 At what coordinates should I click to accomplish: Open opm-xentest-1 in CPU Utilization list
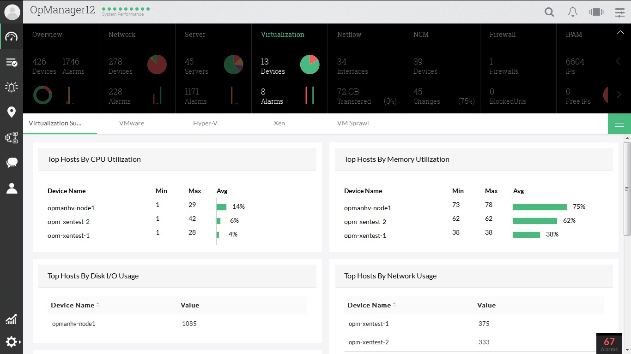[x=69, y=236]
